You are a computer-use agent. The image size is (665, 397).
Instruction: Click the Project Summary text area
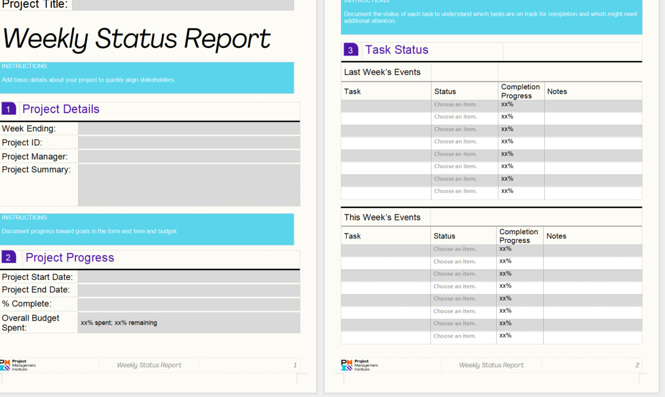tap(189, 185)
